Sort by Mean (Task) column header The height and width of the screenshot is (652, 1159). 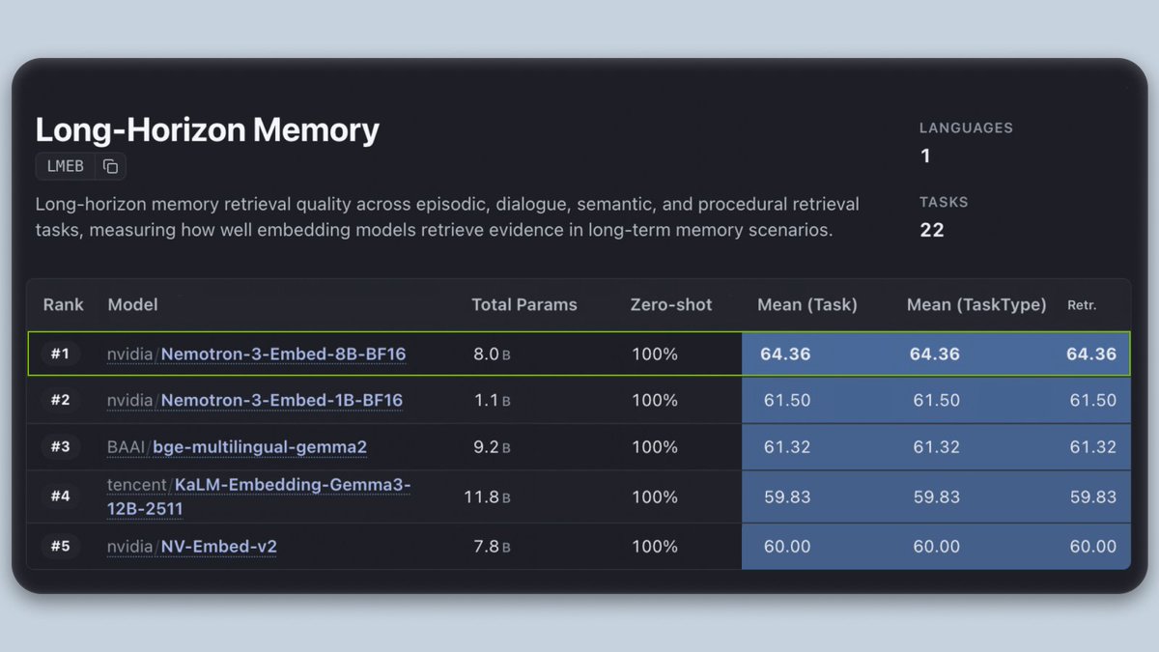[807, 304]
